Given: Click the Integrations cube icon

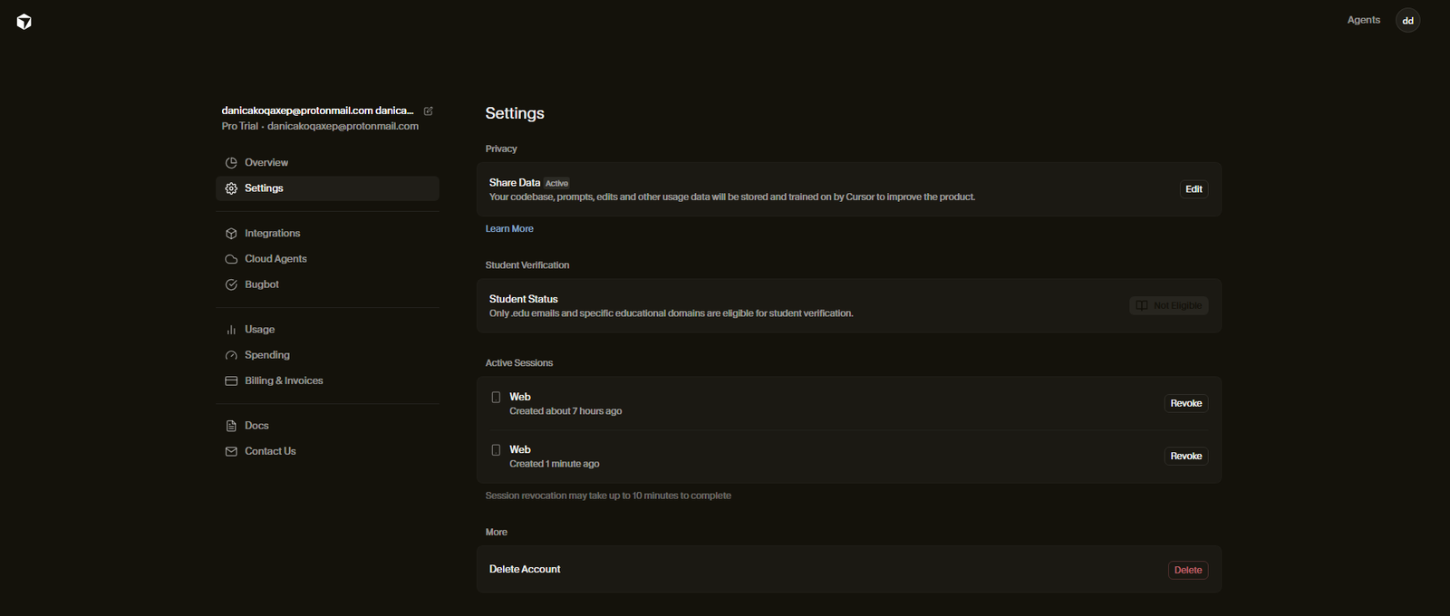Looking at the screenshot, I should pyautogui.click(x=231, y=234).
